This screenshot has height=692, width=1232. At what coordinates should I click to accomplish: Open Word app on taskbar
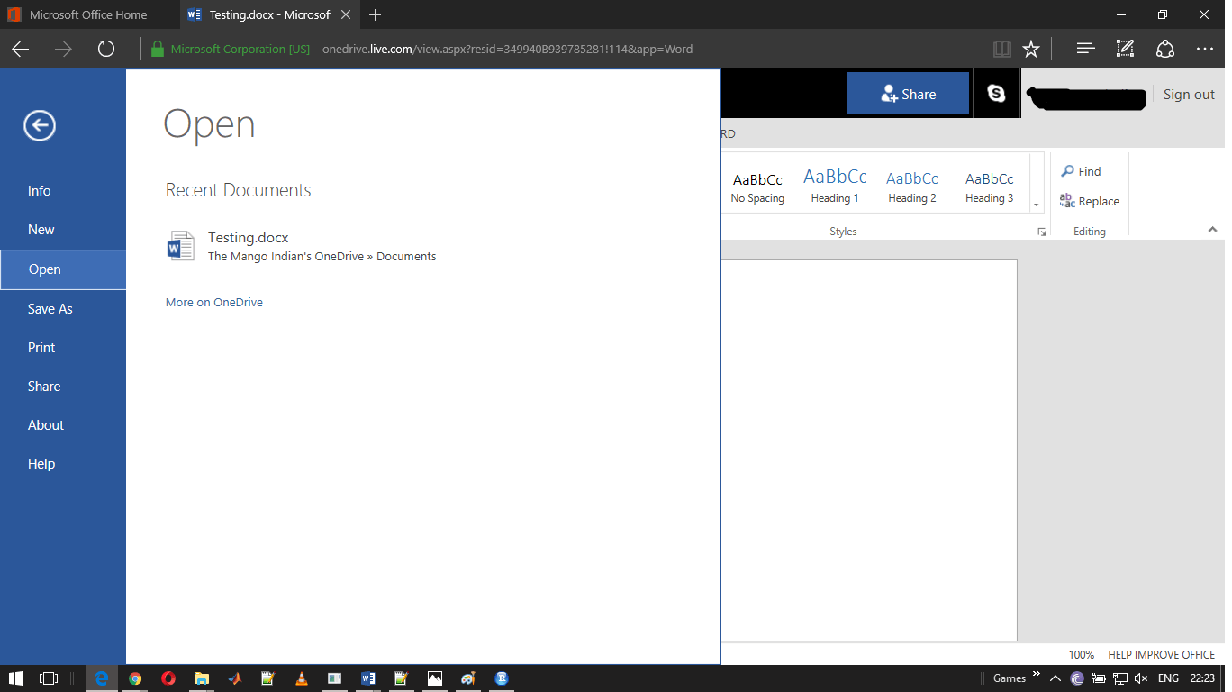coord(368,678)
